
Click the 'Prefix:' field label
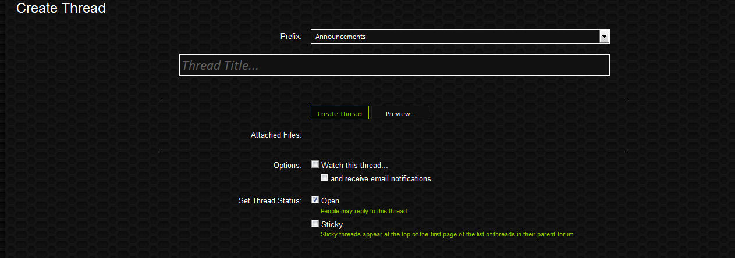click(x=291, y=37)
